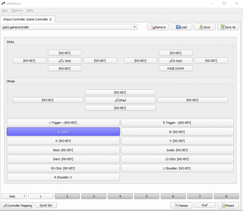Maximize the antimicro window

[x=224, y=3]
